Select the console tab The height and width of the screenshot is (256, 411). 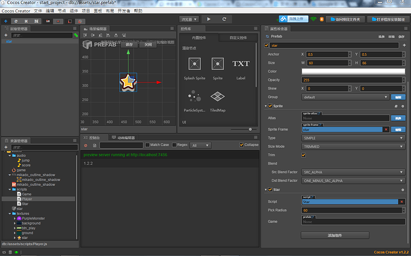click(x=94, y=138)
